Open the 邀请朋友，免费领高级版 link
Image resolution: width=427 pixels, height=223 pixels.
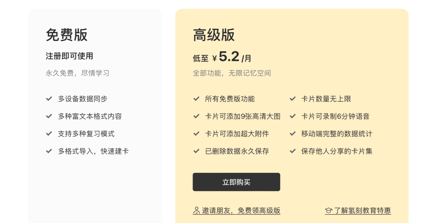241,211
